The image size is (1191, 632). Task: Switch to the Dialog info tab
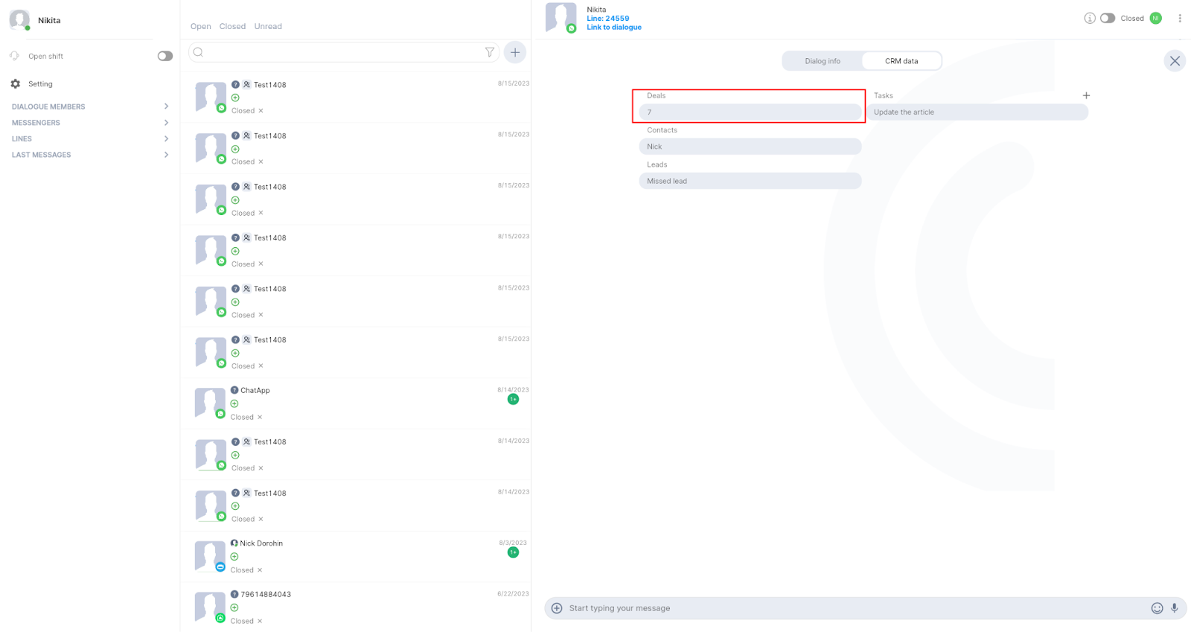[x=823, y=61]
